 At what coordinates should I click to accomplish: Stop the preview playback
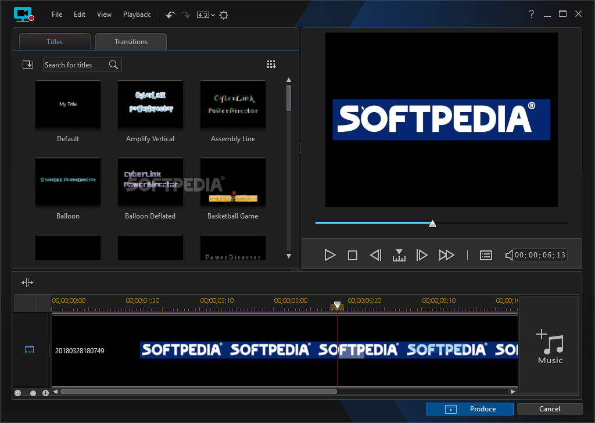353,255
